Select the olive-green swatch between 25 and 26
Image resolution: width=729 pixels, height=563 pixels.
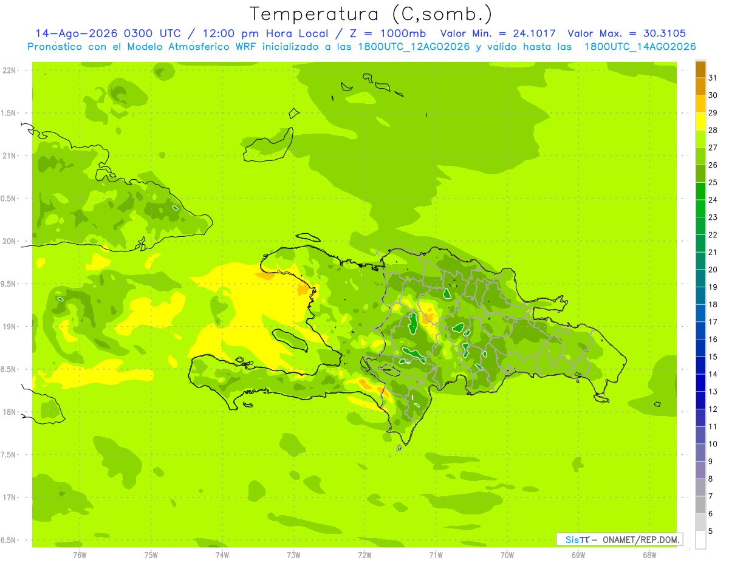[700, 174]
